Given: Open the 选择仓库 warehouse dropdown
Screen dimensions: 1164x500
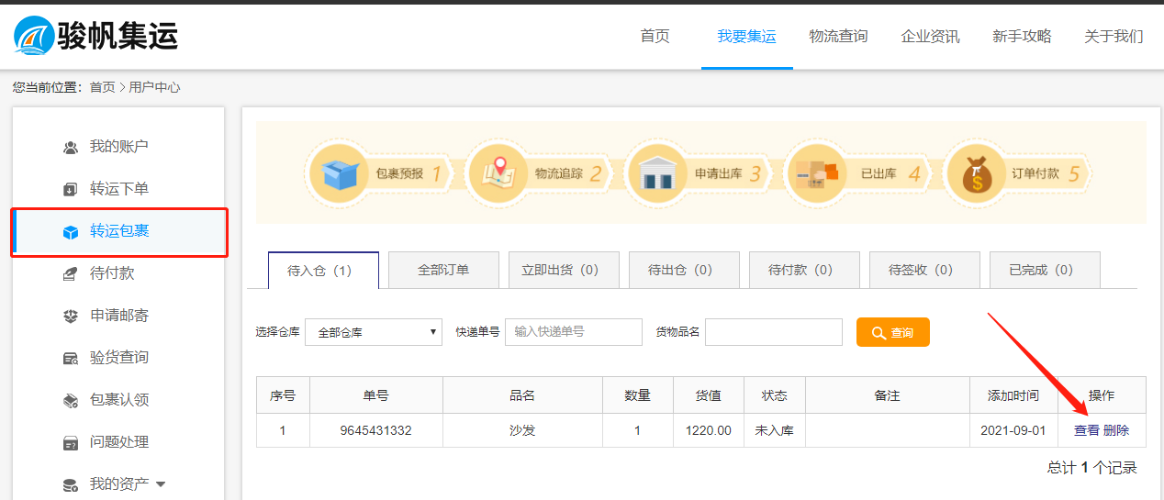Looking at the screenshot, I should click(374, 332).
